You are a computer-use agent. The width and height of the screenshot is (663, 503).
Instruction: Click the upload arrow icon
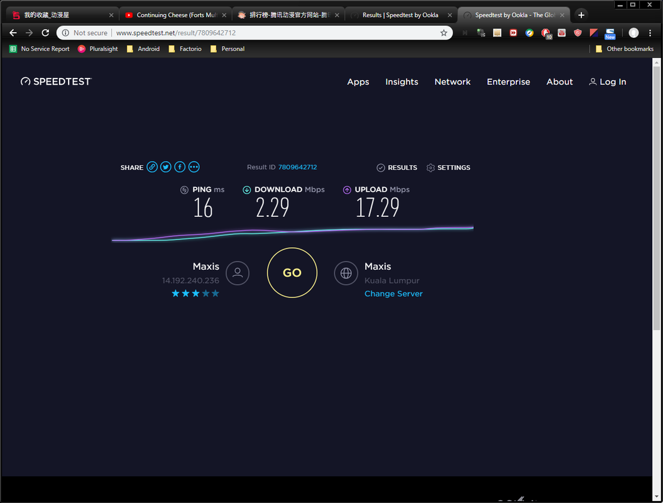[x=347, y=190]
